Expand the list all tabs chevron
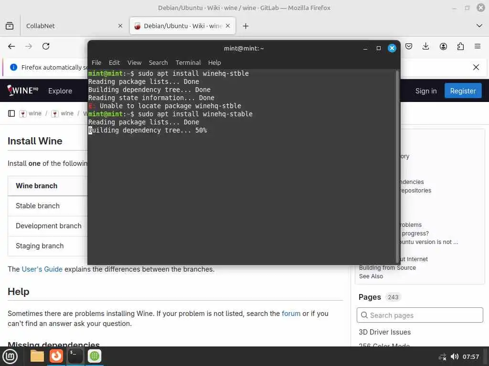Image resolution: width=489 pixels, height=366 pixels. pyautogui.click(x=479, y=26)
